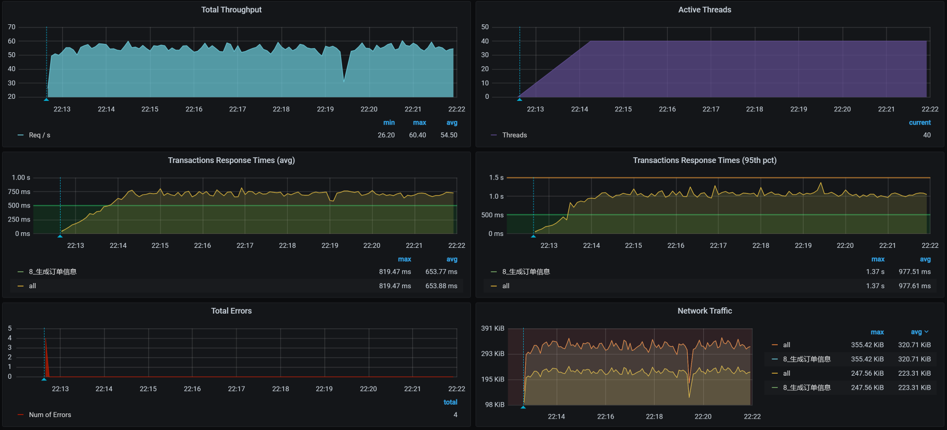This screenshot has height=430, width=947.
Task: Toggle the Req / s series in legend
Action: tap(39, 135)
